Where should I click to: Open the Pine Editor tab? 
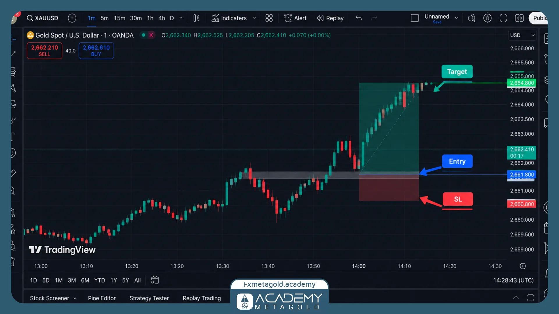pyautogui.click(x=102, y=298)
